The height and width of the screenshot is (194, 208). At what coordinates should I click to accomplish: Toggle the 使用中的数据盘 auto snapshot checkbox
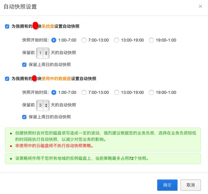coord(7,79)
